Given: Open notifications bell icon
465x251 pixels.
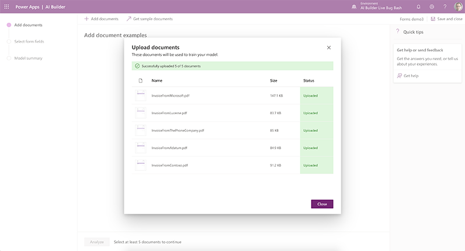Looking at the screenshot, I should (419, 6).
